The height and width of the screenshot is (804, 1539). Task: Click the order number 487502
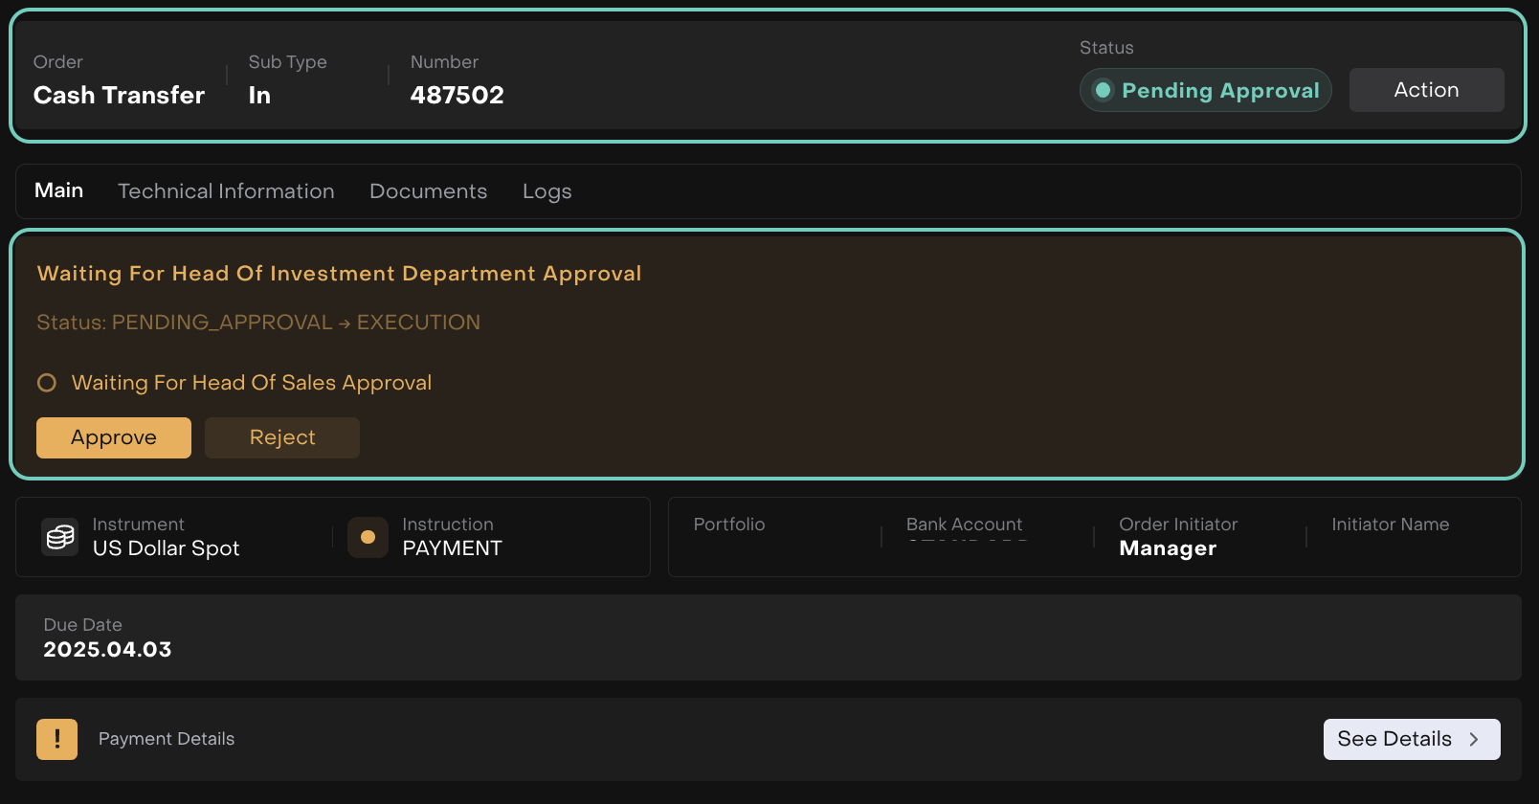pyautogui.click(x=457, y=95)
